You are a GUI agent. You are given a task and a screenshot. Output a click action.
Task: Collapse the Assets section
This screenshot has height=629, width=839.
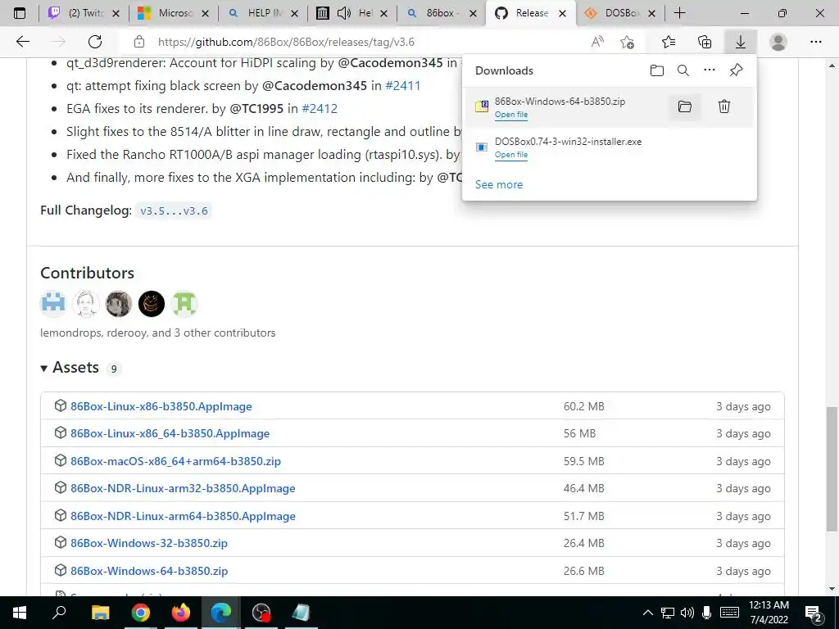pos(70,368)
